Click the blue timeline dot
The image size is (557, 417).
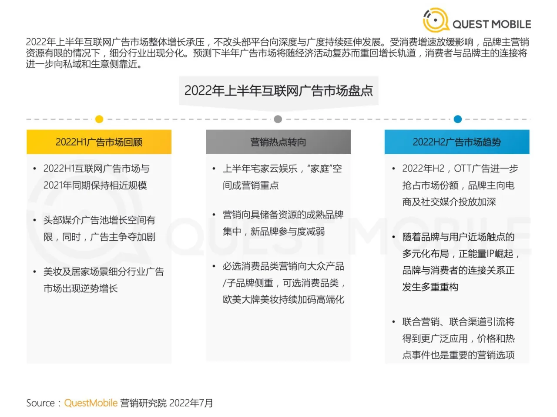click(x=457, y=119)
